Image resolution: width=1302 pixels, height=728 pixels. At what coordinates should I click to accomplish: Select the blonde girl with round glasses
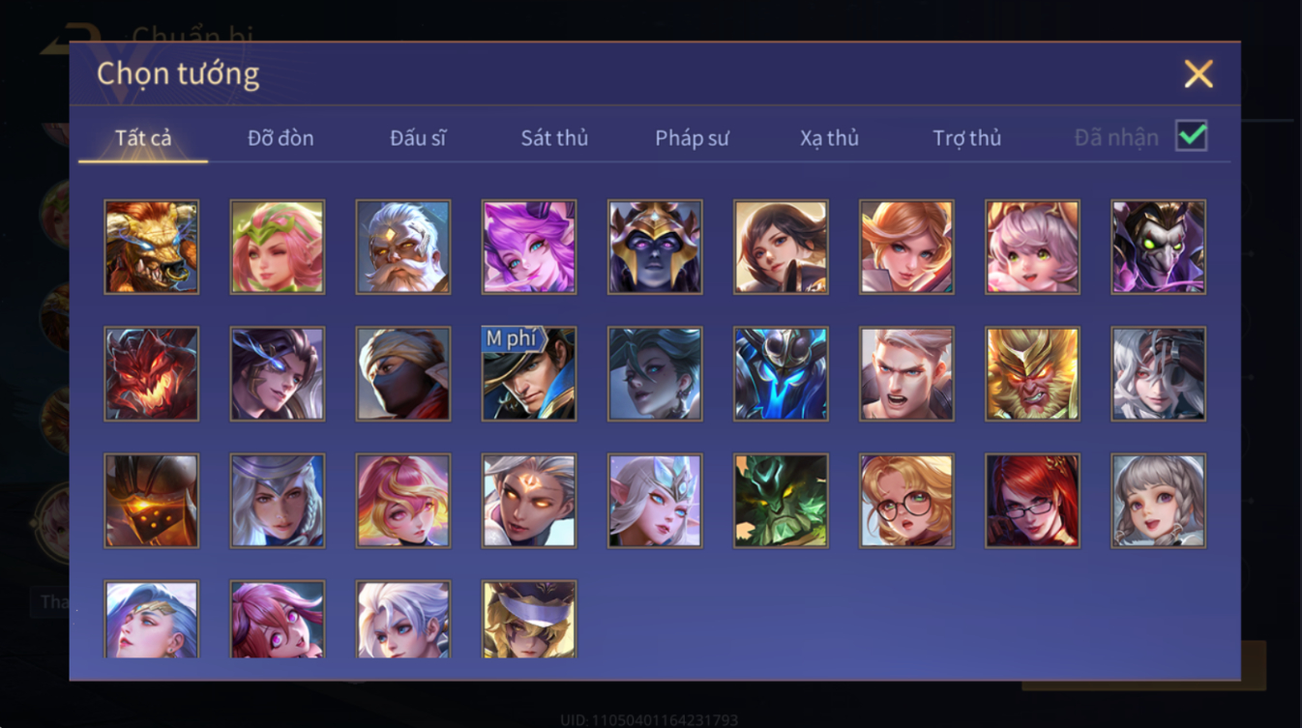pyautogui.click(x=906, y=501)
